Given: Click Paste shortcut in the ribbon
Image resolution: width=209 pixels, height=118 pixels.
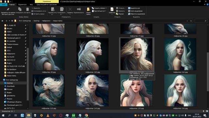Looking at the screenshot, I should pos(38,14).
